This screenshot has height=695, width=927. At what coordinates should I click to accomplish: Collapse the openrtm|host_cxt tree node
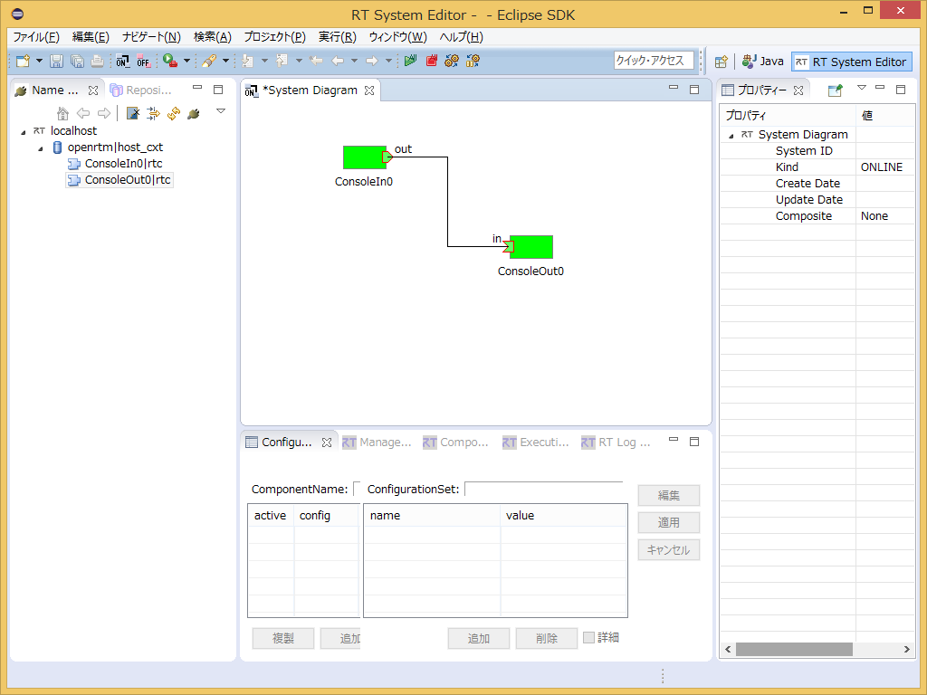(40, 148)
